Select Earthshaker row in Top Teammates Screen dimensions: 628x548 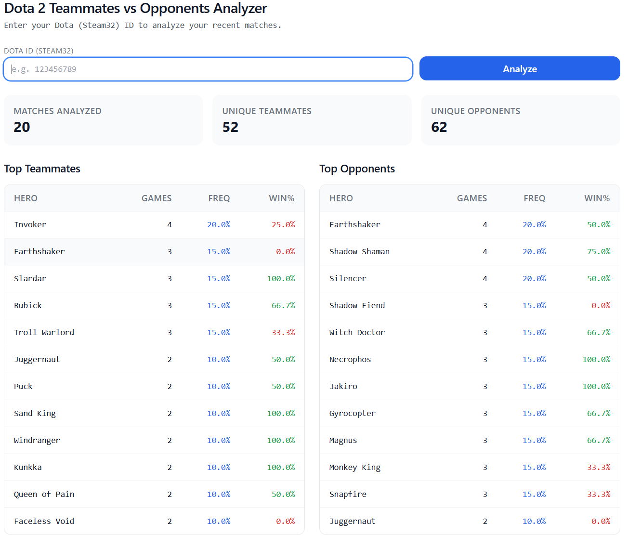coord(154,252)
